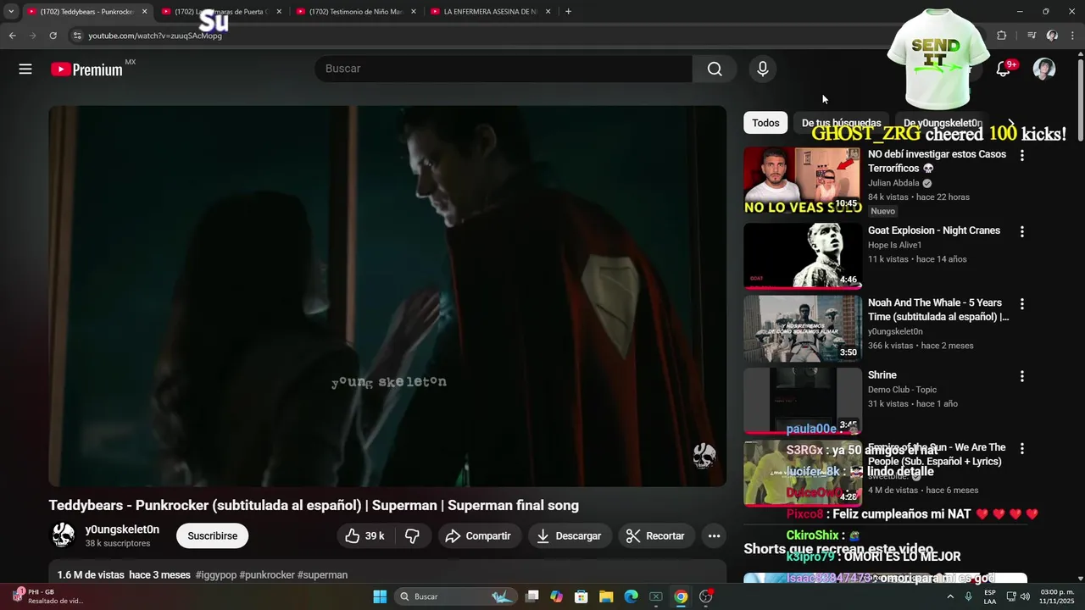Open the Chrome profile avatar
The width and height of the screenshot is (1085, 610).
[1052, 36]
